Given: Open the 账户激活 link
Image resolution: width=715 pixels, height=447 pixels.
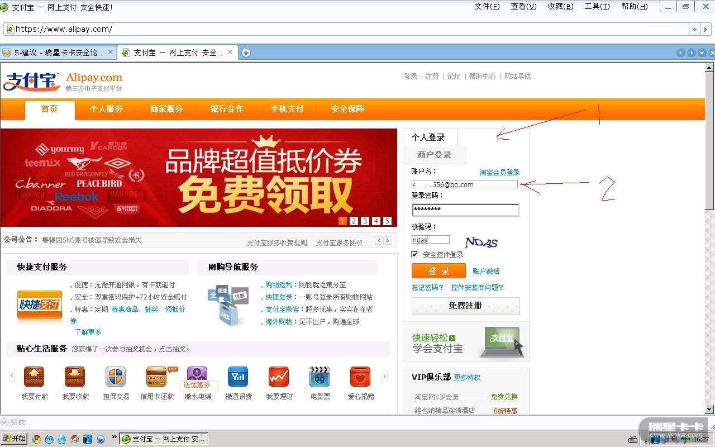Looking at the screenshot, I should (486, 272).
